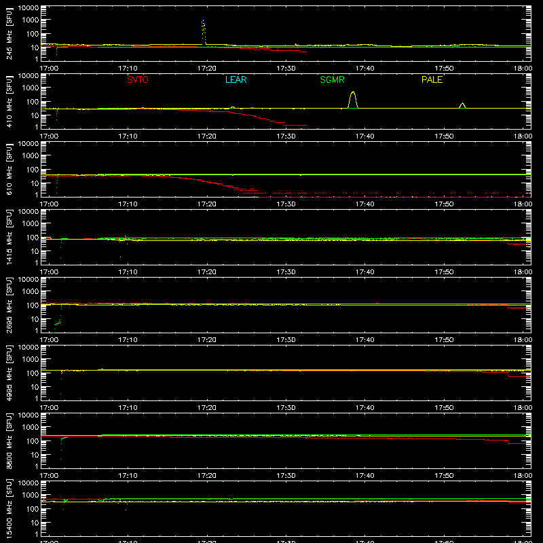Click the 10 y-axis value on 1415 MHz plot
Image resolution: width=543 pixels, height=543 pixels.
pos(35,251)
